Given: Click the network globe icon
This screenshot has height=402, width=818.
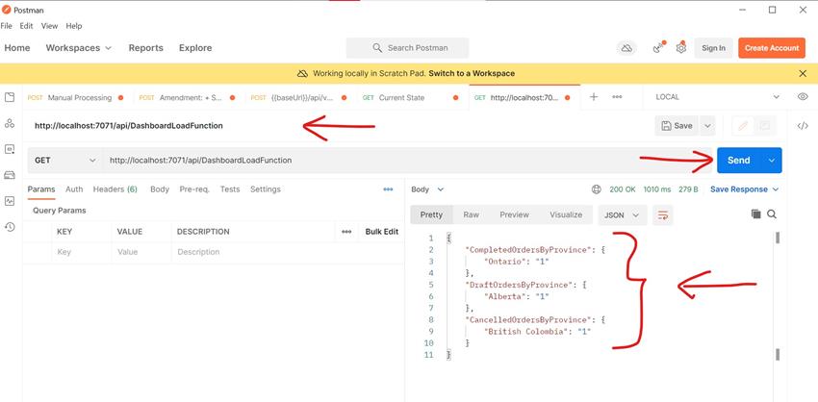Looking at the screenshot, I should tap(597, 189).
